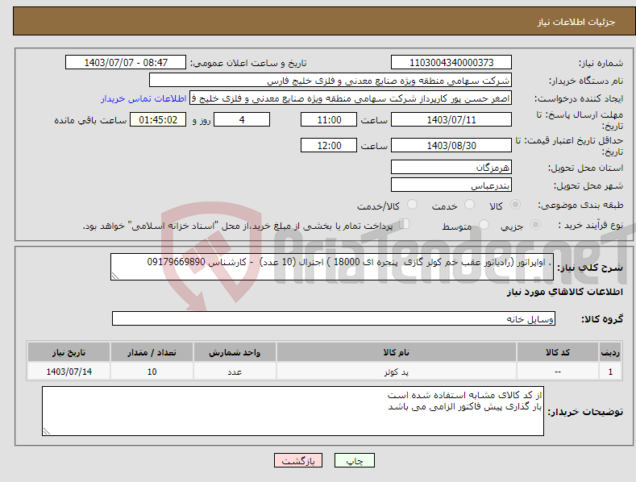Click the need date cell 1403/07/14
The width and height of the screenshot is (636, 482).
point(69,372)
